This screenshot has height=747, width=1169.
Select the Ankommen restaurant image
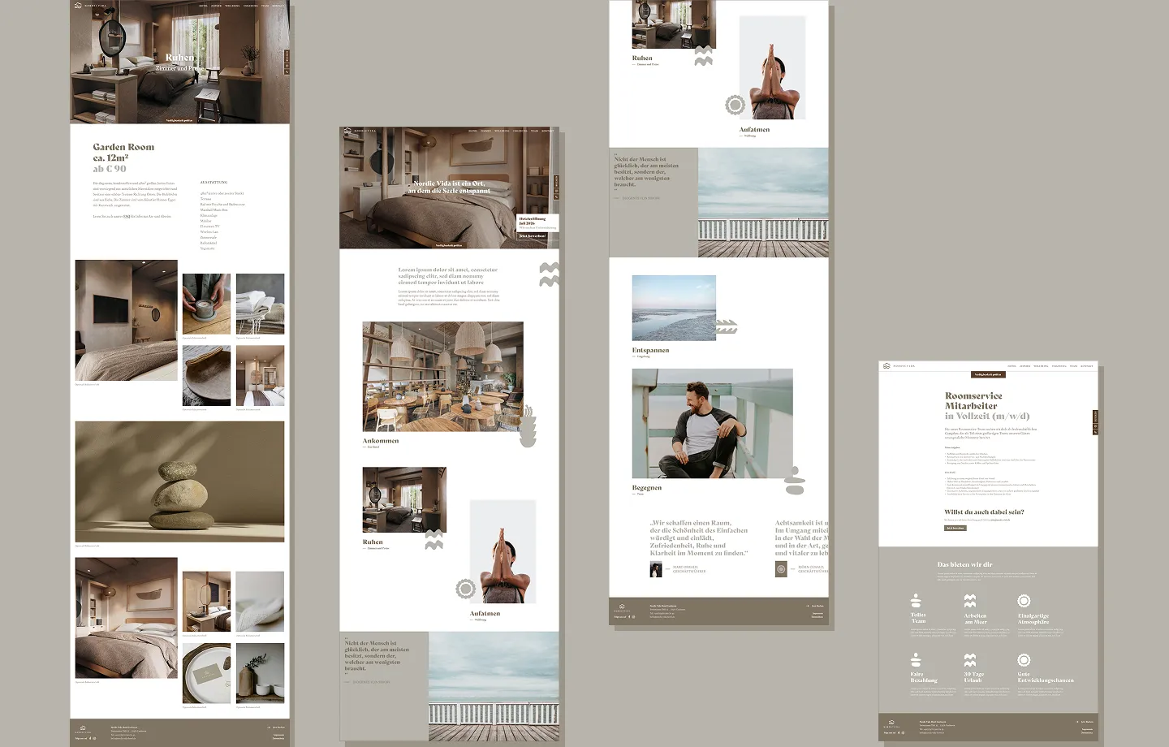click(x=442, y=376)
